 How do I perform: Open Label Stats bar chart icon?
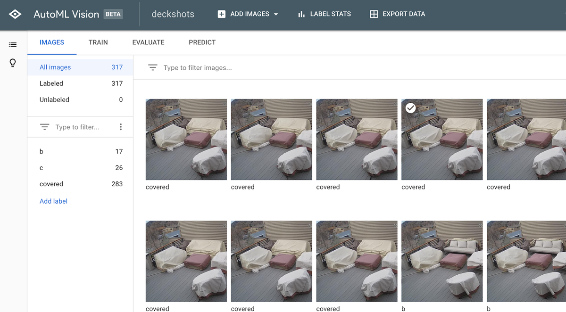[301, 14]
